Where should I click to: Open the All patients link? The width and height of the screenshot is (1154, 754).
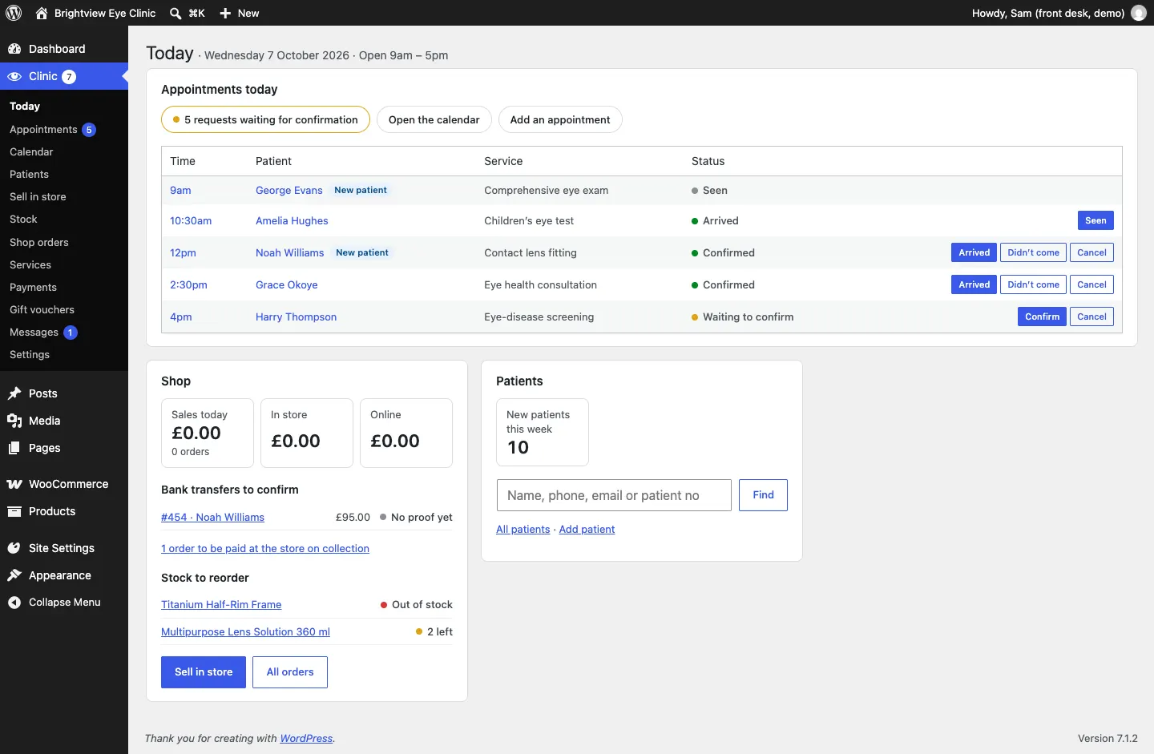coord(523,529)
